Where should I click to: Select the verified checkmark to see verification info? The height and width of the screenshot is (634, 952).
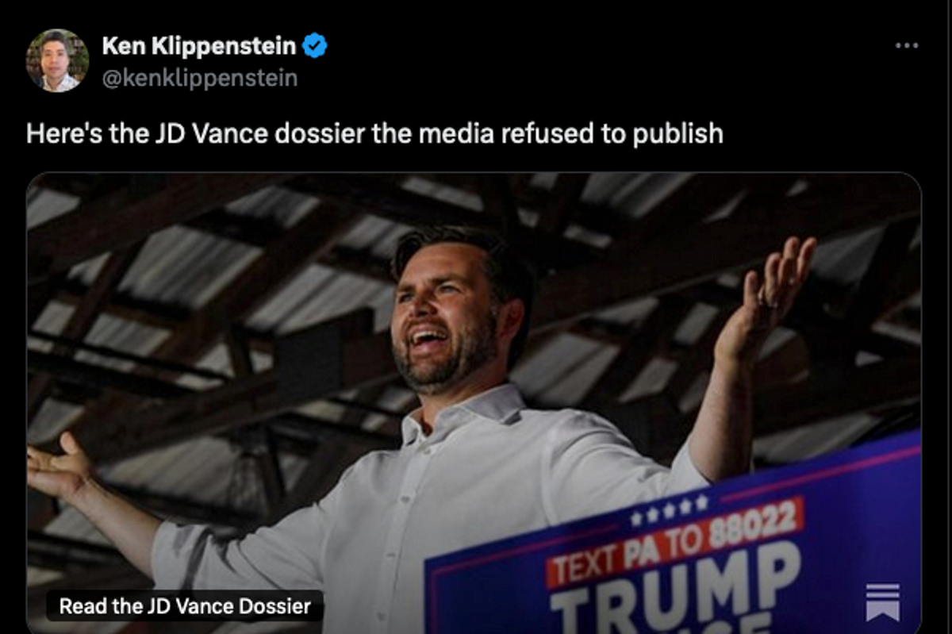(315, 45)
